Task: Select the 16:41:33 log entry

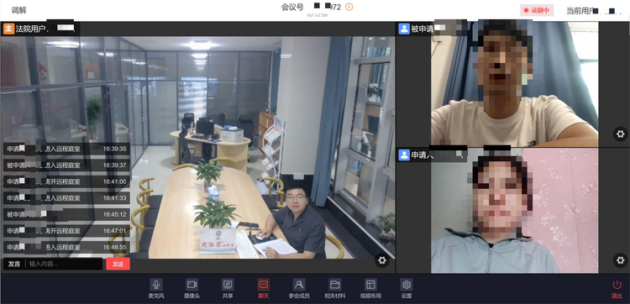Action: pos(66,198)
